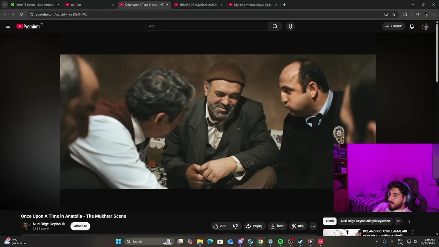Open Chrome media control icon
Screen dimensions: 439x247
417,14
